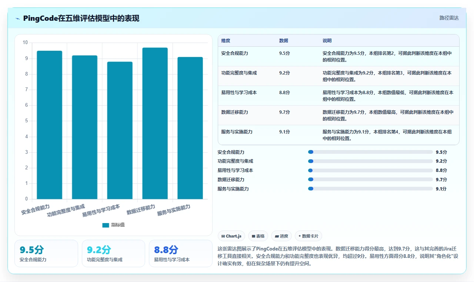Toggle the 指标值 legend swatch
Image resolution: width=474 pixels, height=282 pixels.
(x=106, y=225)
